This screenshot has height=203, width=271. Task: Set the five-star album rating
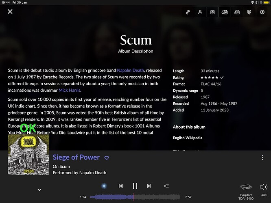pyautogui.click(x=209, y=78)
